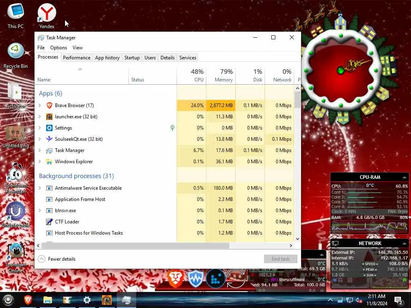411x308 pixels.
Task: Sort processes by CPU column
Action: tap(191, 75)
